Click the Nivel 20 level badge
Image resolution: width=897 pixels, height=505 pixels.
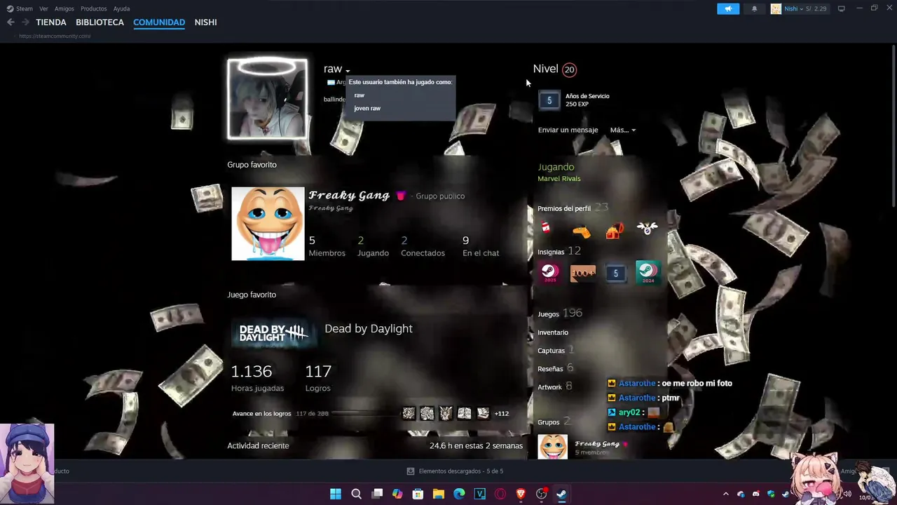click(x=569, y=69)
